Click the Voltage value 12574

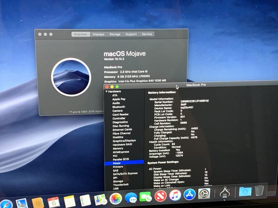point(179,156)
